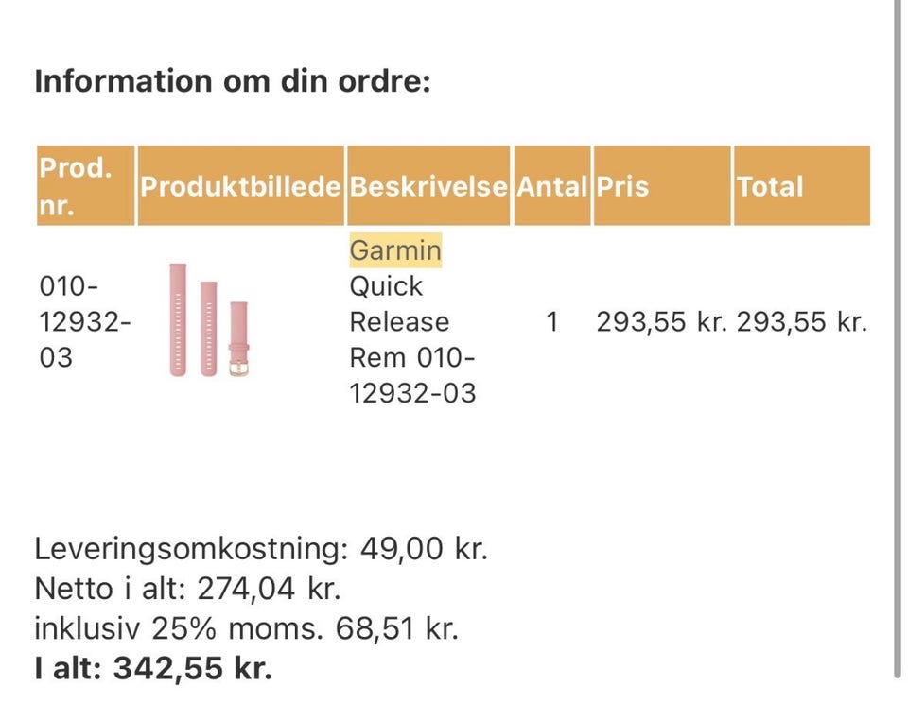Click the bold "I alt: 342,55 kr." total
This screenshot has width=908, height=703.
click(153, 669)
